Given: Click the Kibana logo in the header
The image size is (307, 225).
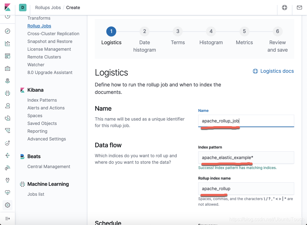Looking at the screenshot, I should point(7,7).
